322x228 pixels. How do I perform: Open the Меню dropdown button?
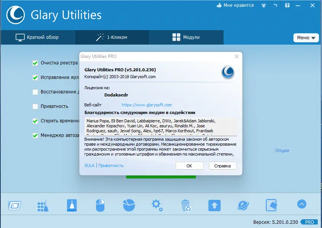pos(306,38)
